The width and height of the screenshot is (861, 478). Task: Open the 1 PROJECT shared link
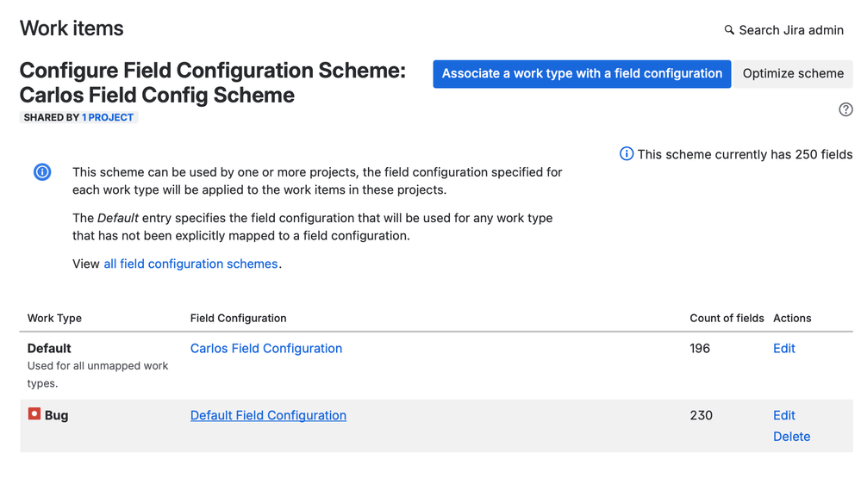click(x=108, y=117)
